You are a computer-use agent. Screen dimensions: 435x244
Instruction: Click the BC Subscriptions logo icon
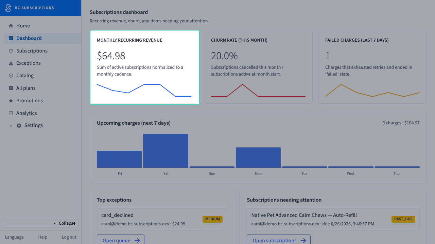tap(8, 8)
